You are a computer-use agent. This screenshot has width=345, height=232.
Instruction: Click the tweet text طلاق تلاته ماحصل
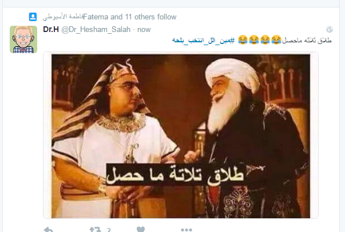point(307,41)
